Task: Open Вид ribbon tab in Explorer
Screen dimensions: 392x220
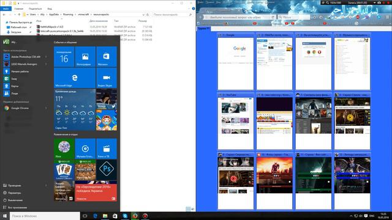Action: point(50,9)
